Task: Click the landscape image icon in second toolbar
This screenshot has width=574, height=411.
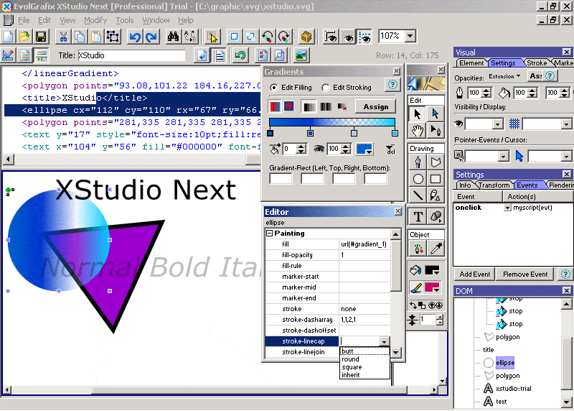Action: click(x=301, y=55)
